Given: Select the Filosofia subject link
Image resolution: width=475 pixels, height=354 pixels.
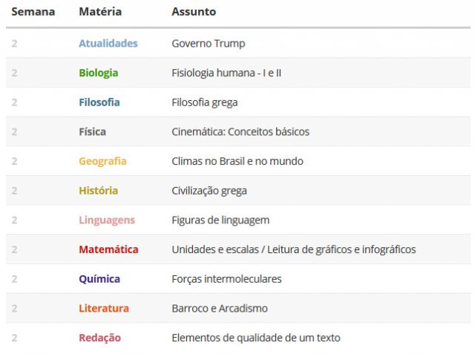Looking at the screenshot, I should point(99,102).
